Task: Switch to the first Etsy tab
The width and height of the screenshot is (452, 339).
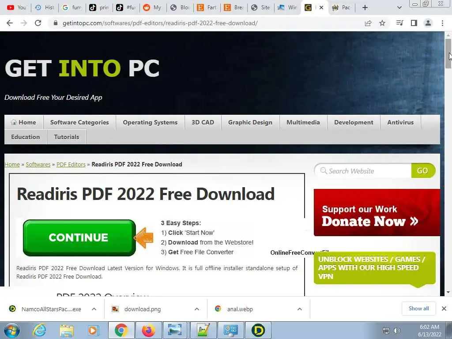Action: click(x=207, y=8)
